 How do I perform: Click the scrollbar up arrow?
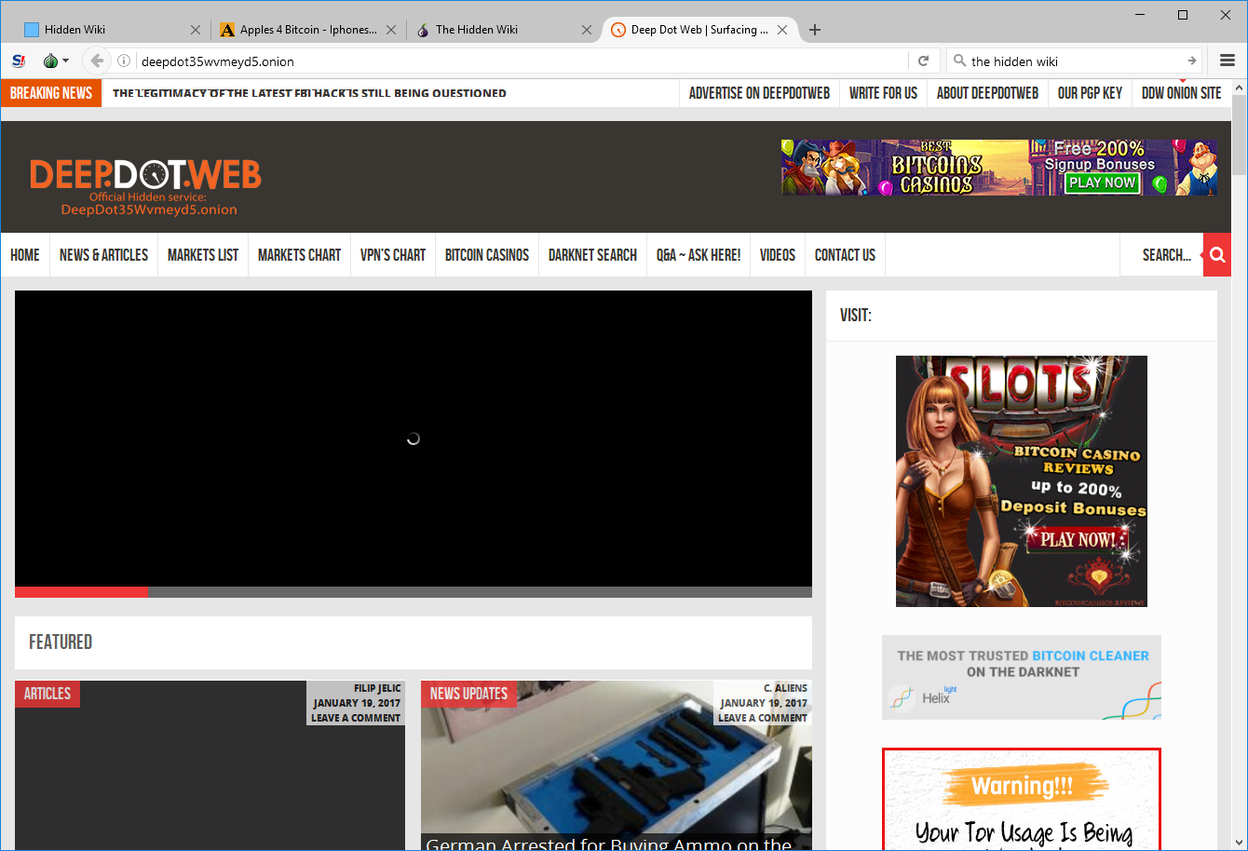(1239, 88)
